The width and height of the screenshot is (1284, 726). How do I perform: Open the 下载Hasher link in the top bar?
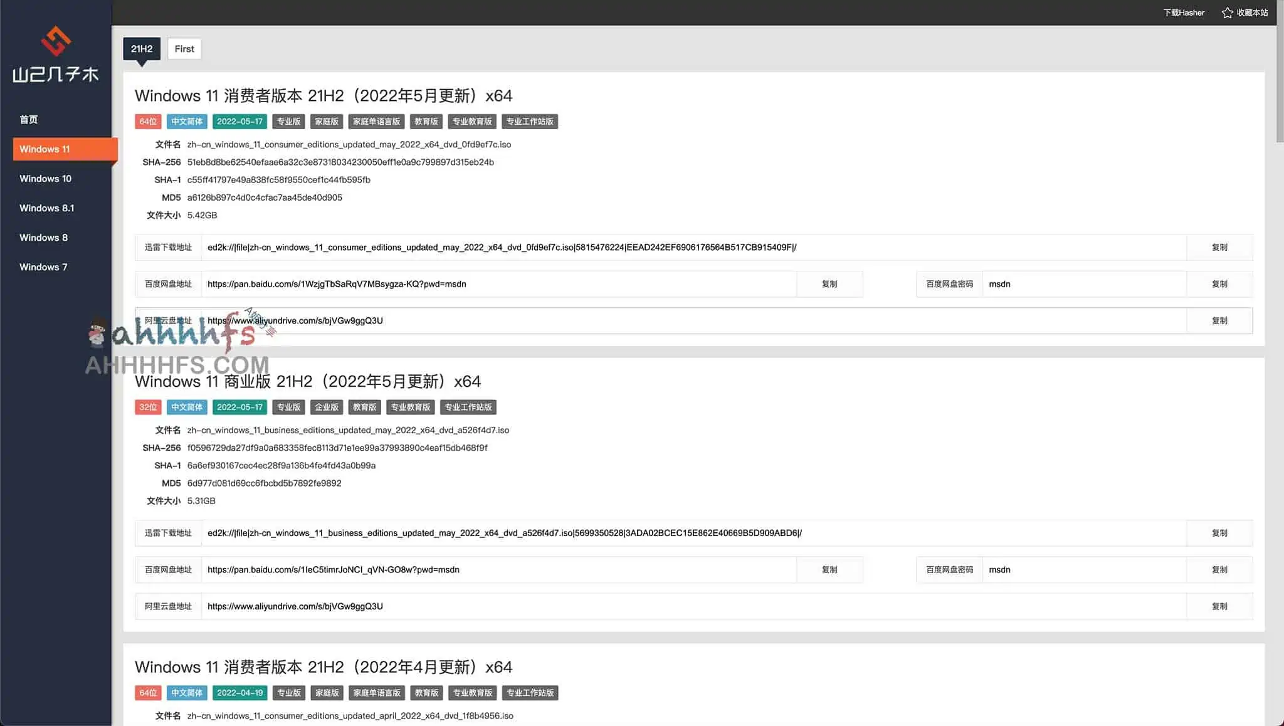tap(1184, 13)
